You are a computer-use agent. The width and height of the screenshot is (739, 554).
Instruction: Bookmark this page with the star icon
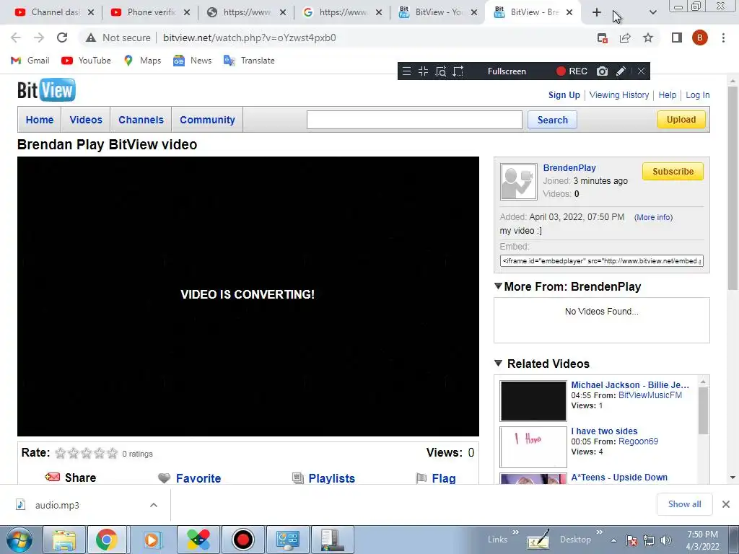648,38
